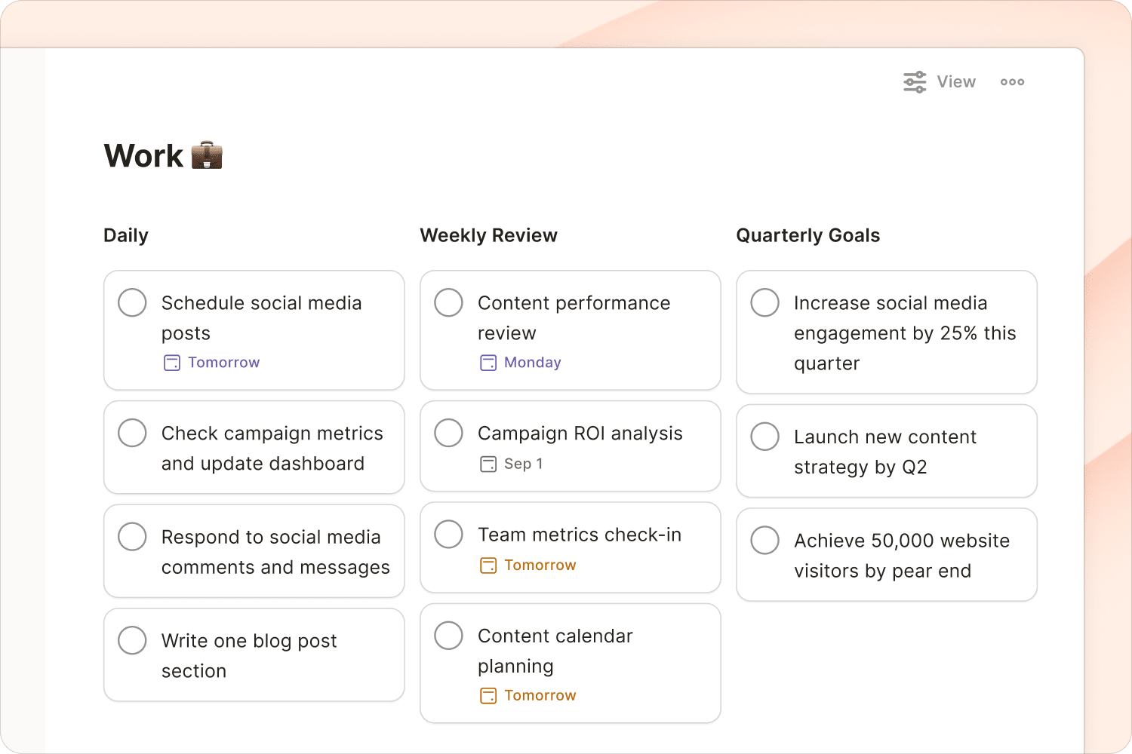Mark "Respond to social media comments" complete
The height and width of the screenshot is (754, 1132).
click(132, 537)
